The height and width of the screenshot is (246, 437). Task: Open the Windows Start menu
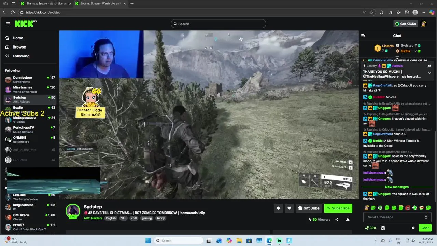point(148,241)
